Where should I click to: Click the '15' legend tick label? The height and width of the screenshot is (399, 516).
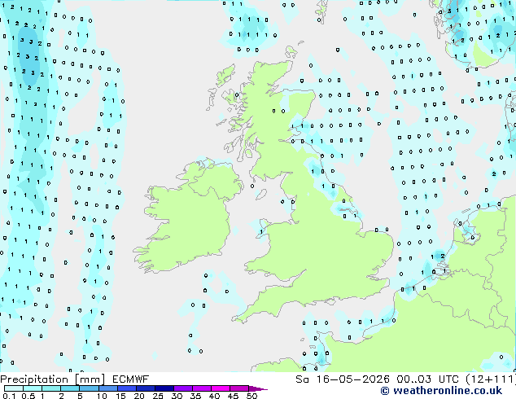[120, 396]
